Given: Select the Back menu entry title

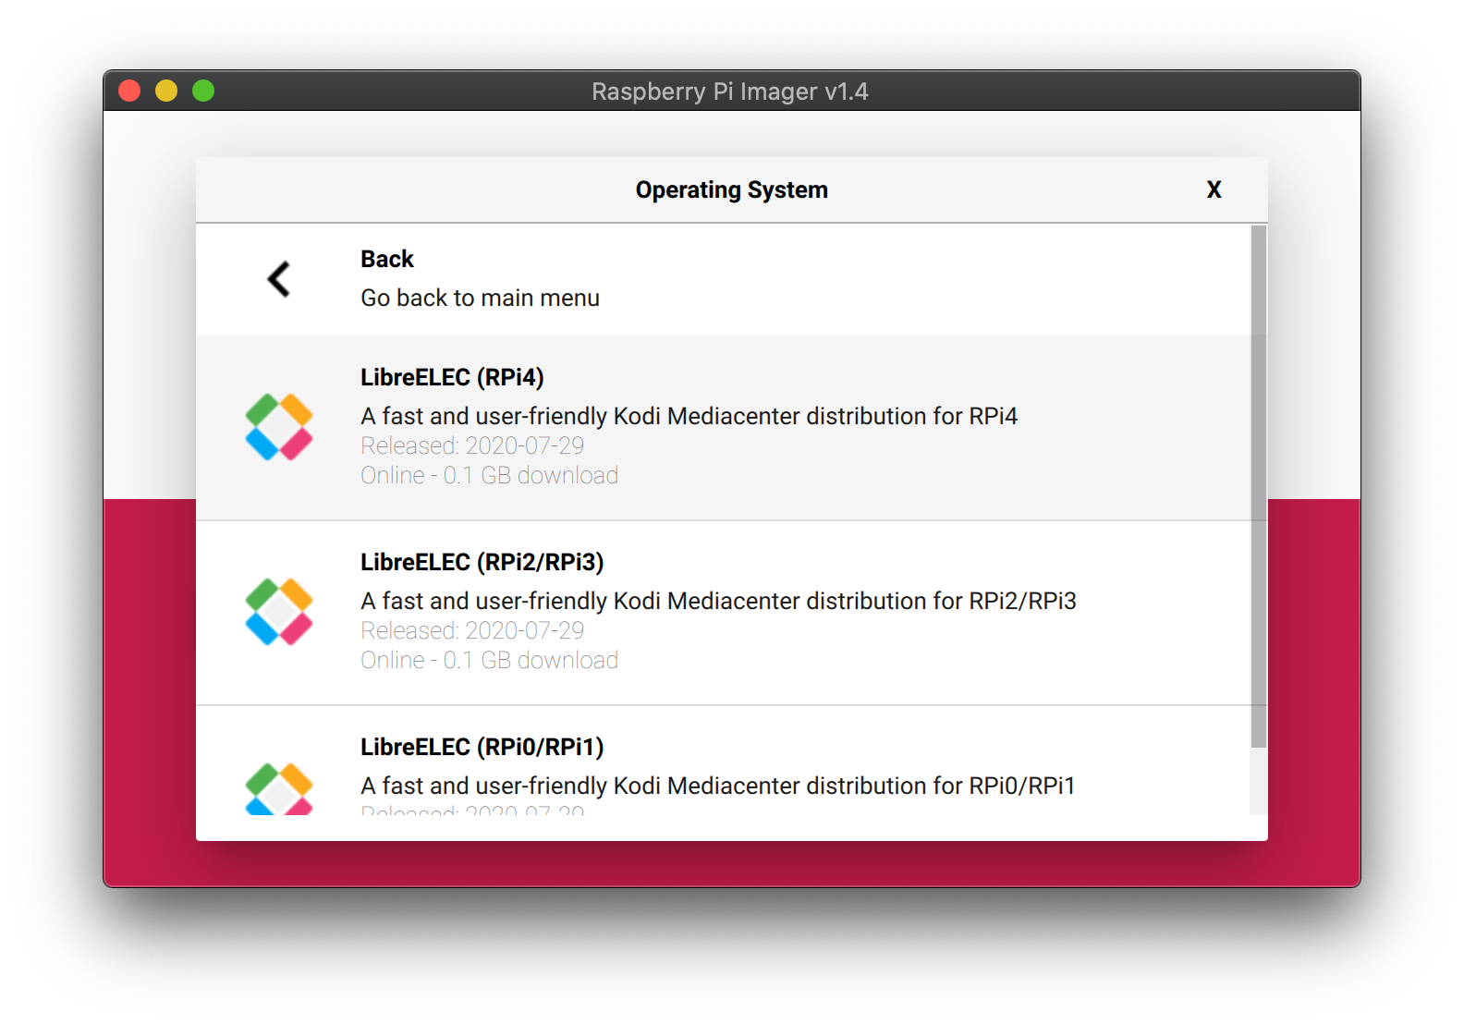Looking at the screenshot, I should 387,259.
